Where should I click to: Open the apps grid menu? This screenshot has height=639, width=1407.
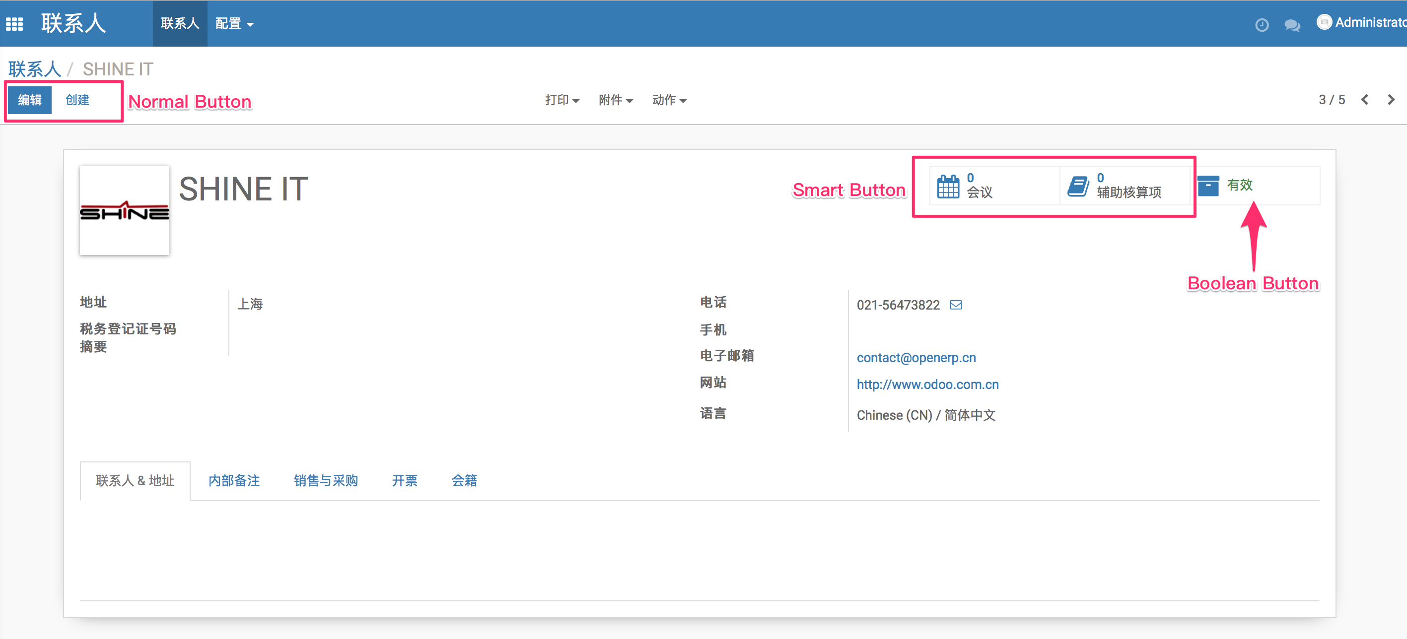point(14,23)
